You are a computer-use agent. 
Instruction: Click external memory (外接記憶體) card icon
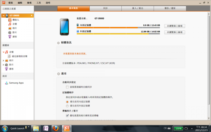tap(78, 31)
